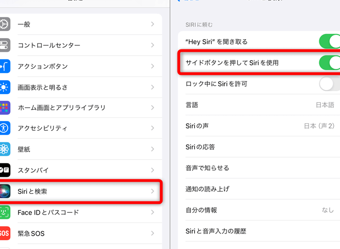Viewport: 340px width, 249px height.
Task: Expand ホーム画面とアプリライブラリ chevron
Action: (x=153, y=107)
